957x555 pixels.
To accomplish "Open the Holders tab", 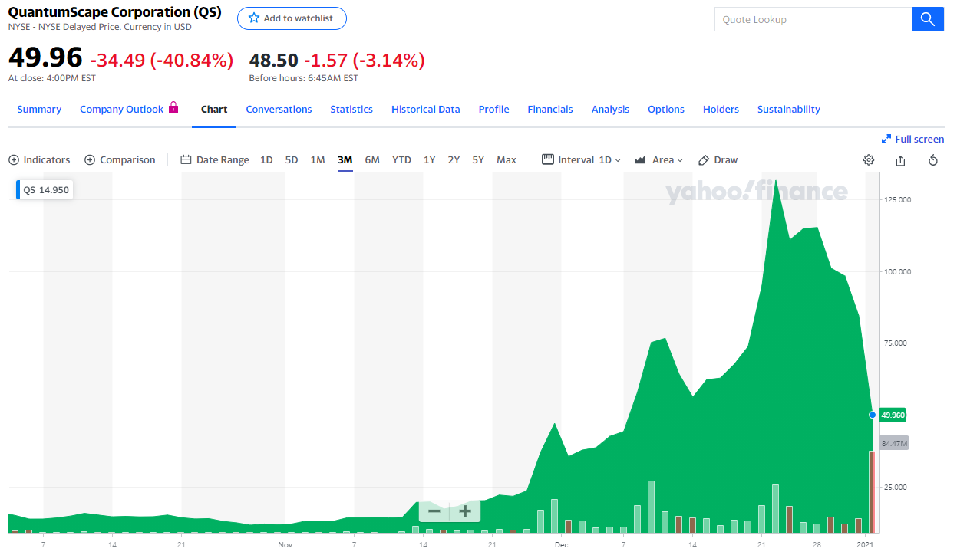I will point(721,110).
